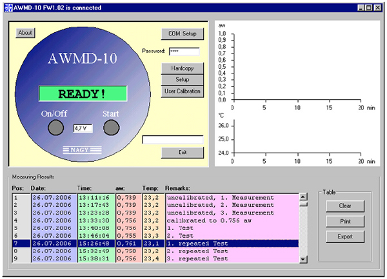Click the 'Remarks:' column header
Screen dimensions: 387x279
click(177, 188)
